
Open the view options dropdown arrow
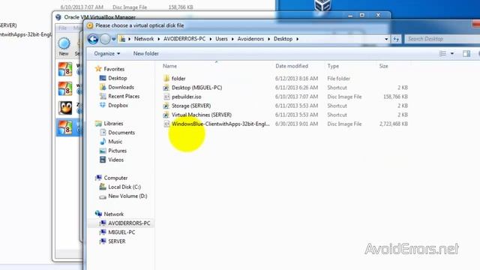pos(451,53)
